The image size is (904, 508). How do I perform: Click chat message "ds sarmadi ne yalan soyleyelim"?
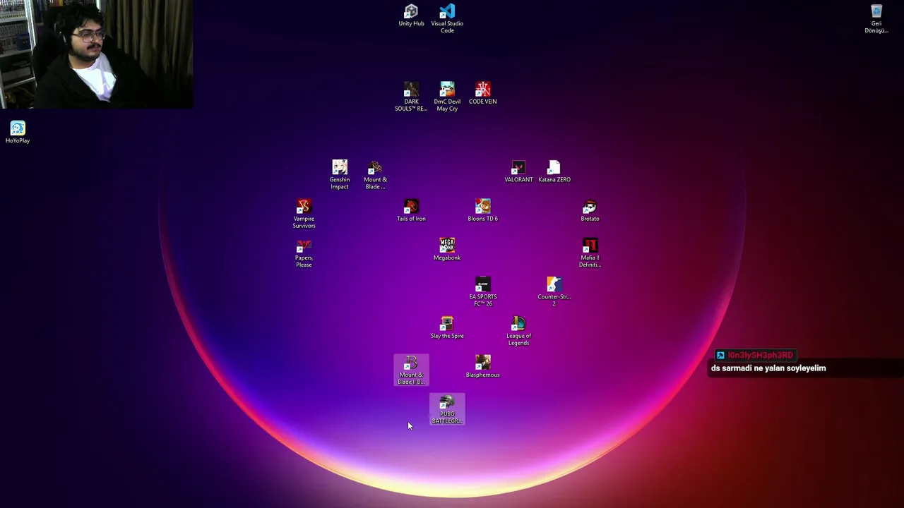[768, 368]
